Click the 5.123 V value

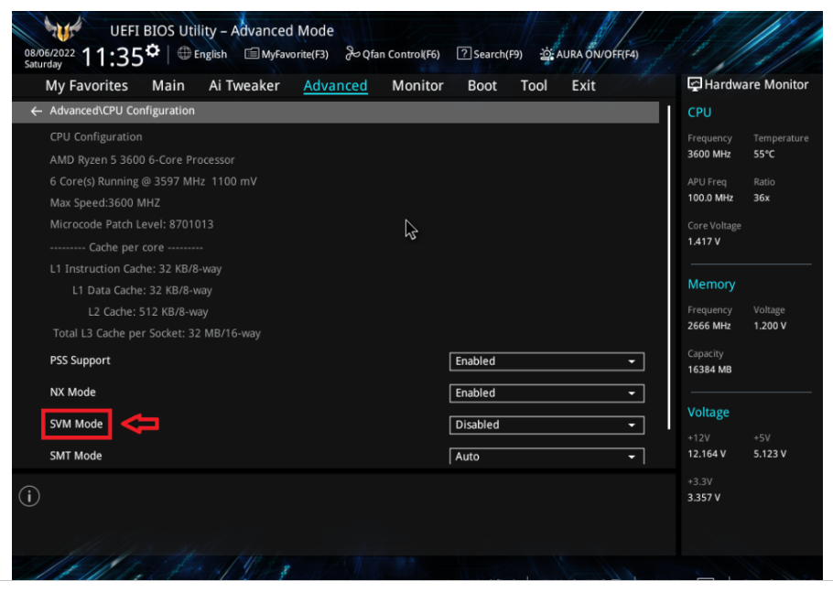[x=770, y=454]
